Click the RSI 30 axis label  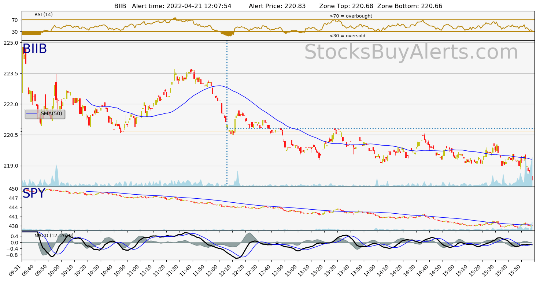(15, 32)
